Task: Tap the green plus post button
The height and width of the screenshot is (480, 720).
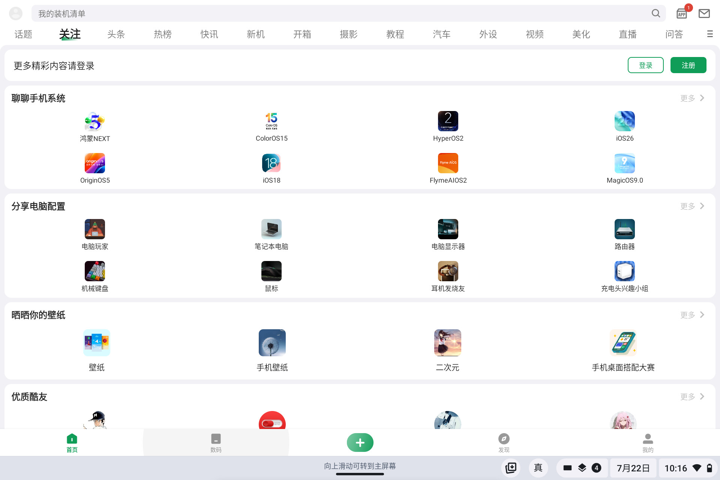Action: pos(360,442)
